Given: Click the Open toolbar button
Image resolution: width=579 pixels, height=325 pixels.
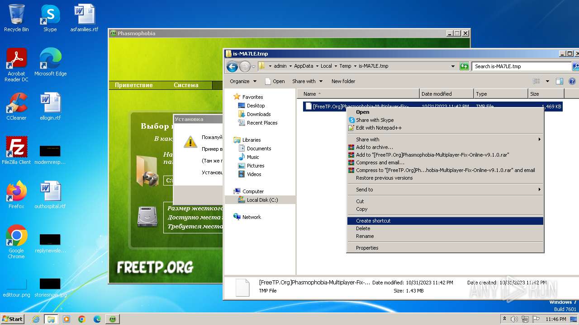Looking at the screenshot, I should click(x=275, y=81).
